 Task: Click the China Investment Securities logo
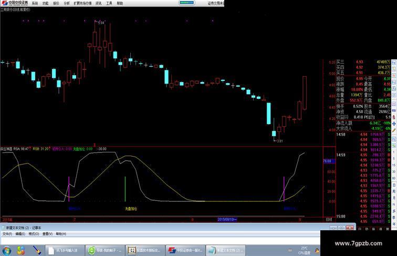click(14, 3)
